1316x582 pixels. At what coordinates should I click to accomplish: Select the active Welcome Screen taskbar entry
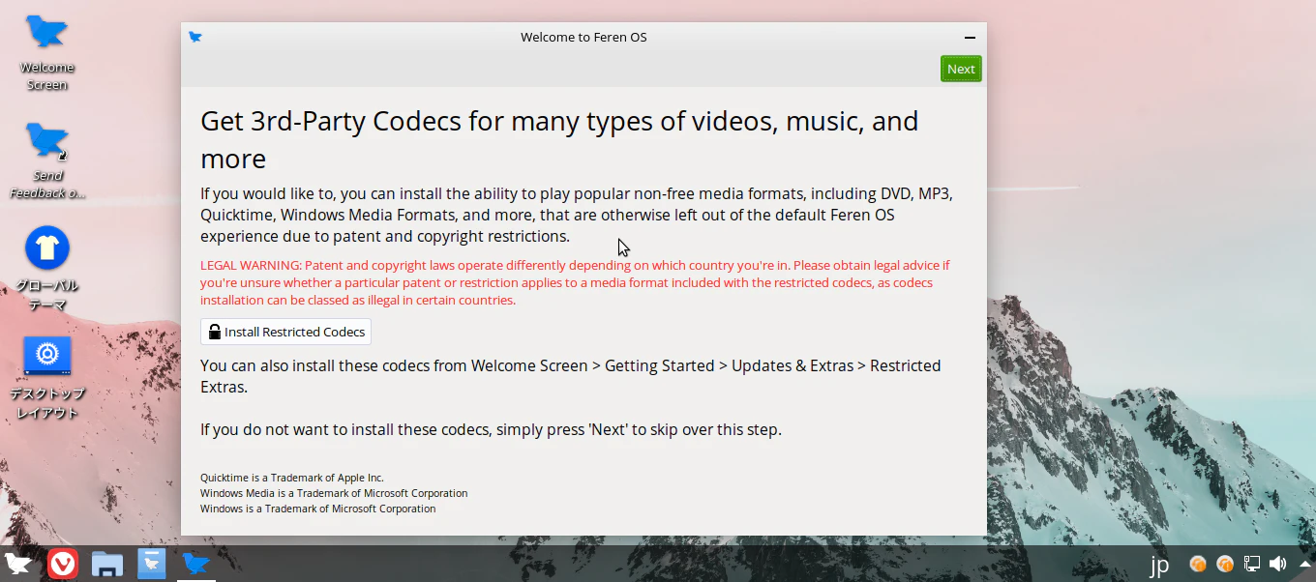point(196,564)
